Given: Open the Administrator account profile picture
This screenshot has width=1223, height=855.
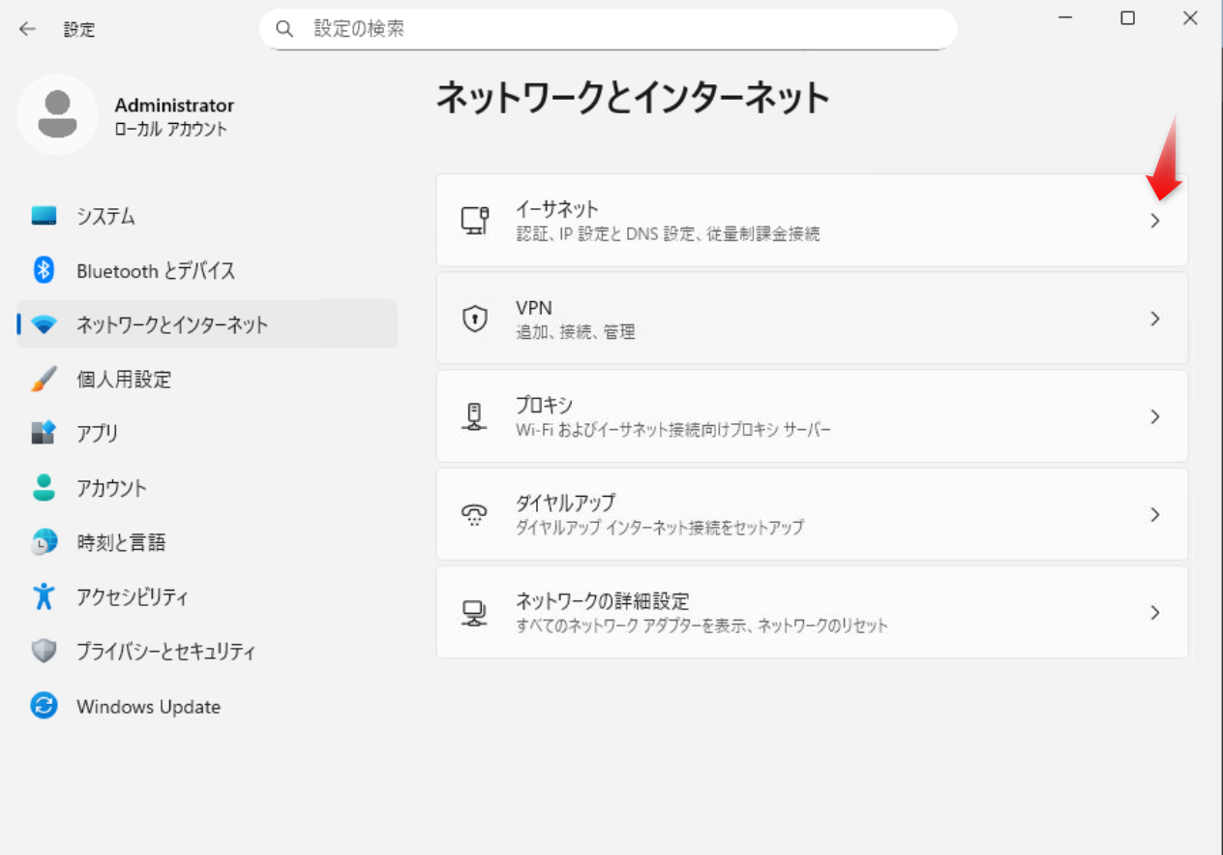Looking at the screenshot, I should coord(57,114).
